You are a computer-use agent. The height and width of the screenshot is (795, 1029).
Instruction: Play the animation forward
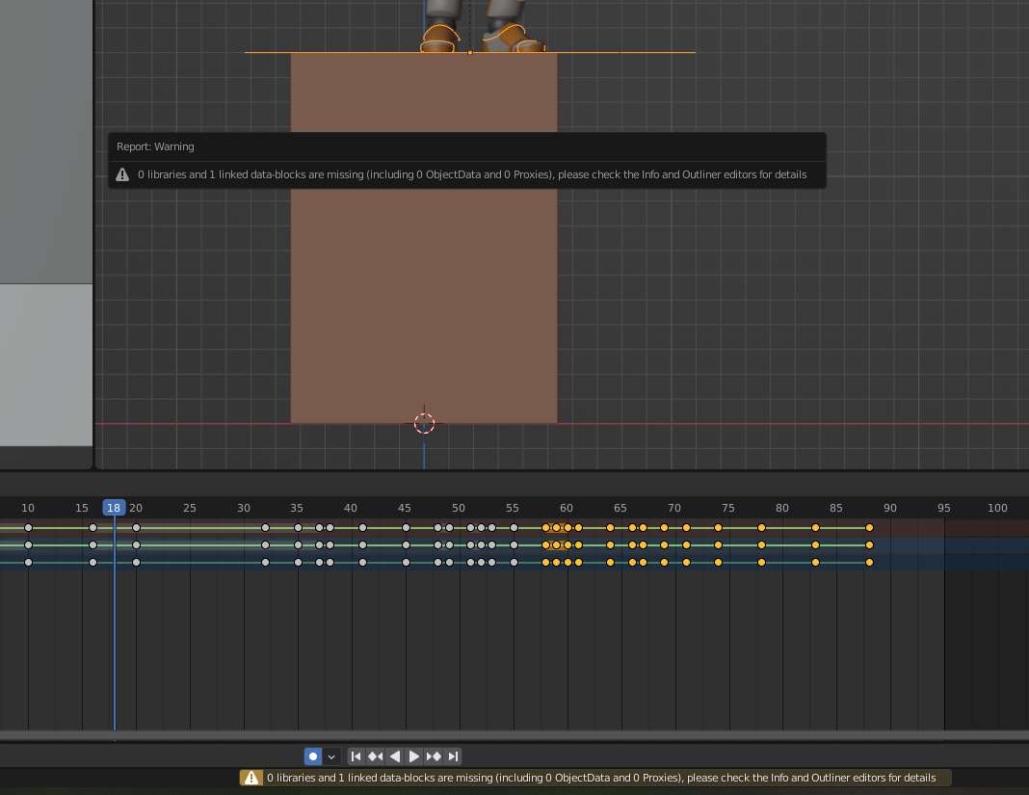tap(414, 755)
